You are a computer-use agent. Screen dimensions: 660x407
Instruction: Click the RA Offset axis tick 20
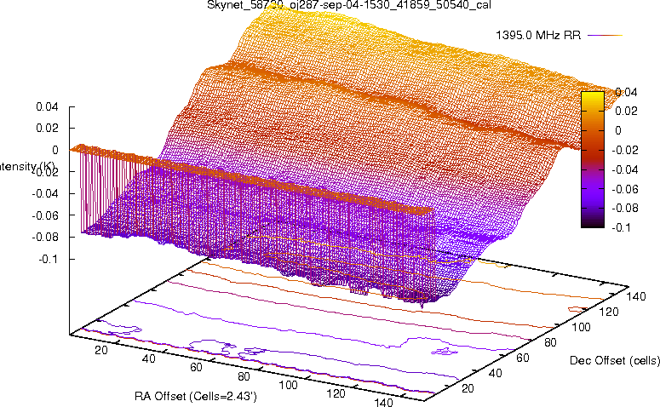coord(101,350)
